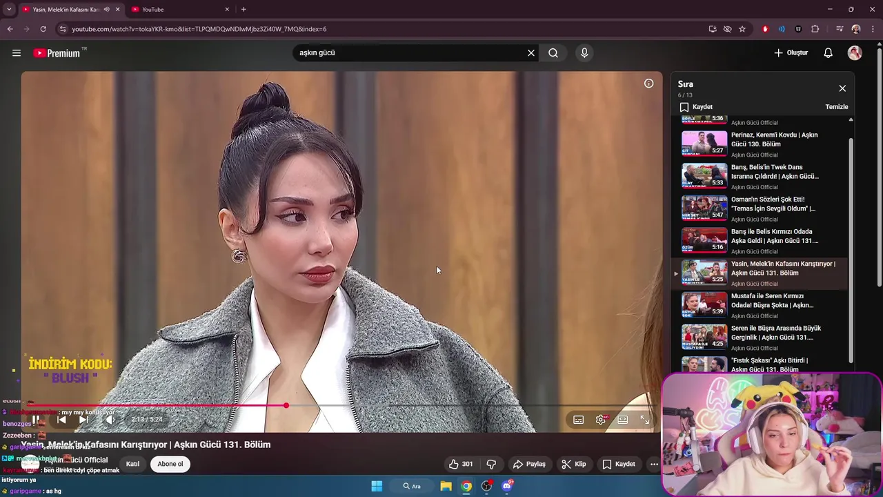Toggle subtitles with the captions button
Image resolution: width=883 pixels, height=497 pixels.
[x=579, y=420]
